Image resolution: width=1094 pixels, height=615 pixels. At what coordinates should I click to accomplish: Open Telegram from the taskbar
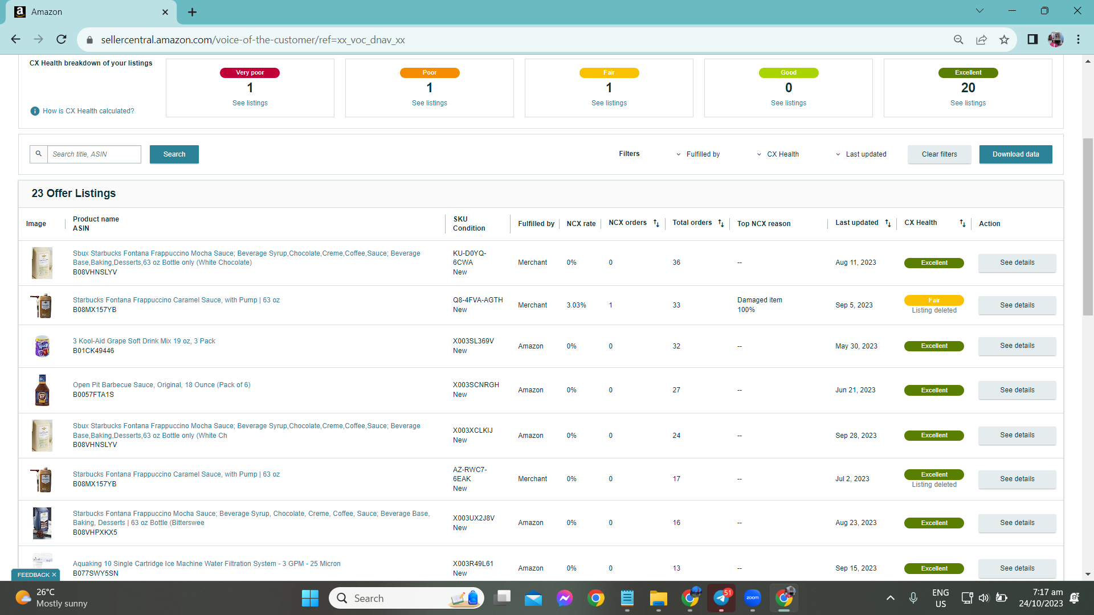click(x=721, y=598)
